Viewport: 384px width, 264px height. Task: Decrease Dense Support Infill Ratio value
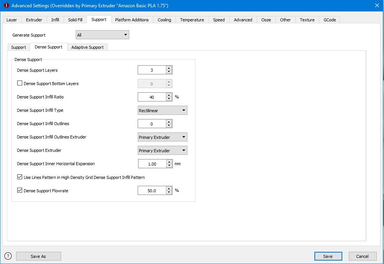click(169, 99)
